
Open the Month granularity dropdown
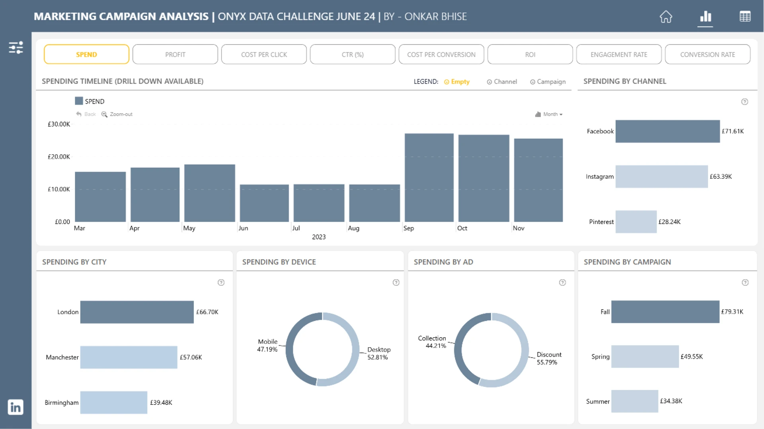tap(549, 114)
